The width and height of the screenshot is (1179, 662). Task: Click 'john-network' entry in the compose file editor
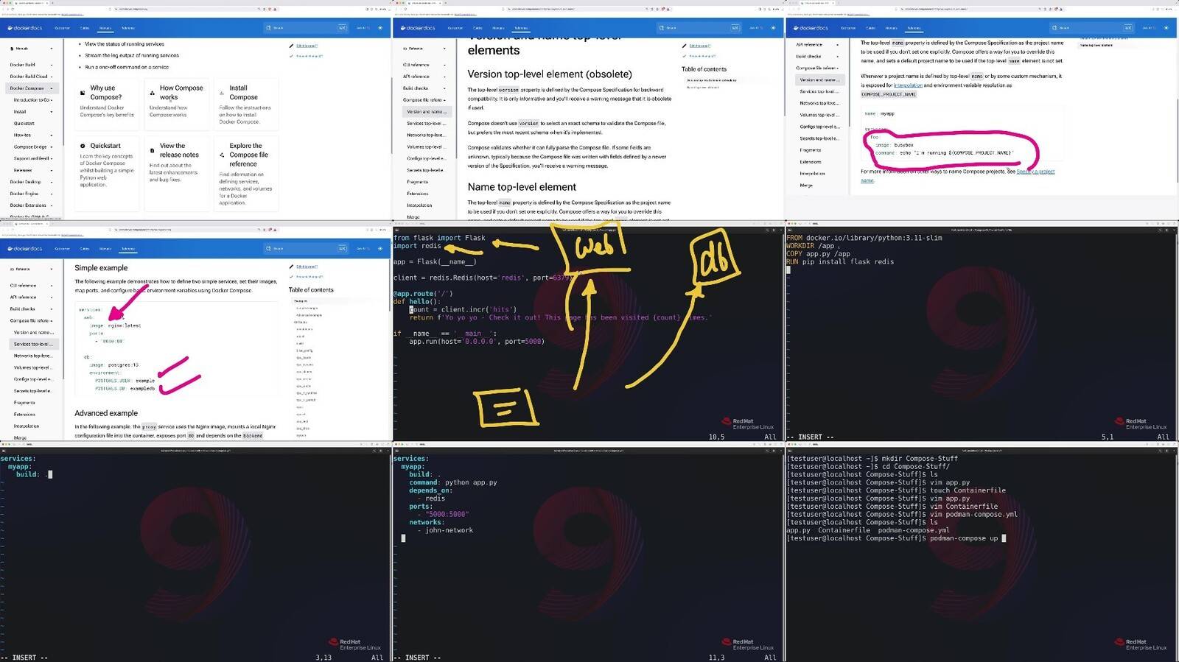tap(449, 530)
